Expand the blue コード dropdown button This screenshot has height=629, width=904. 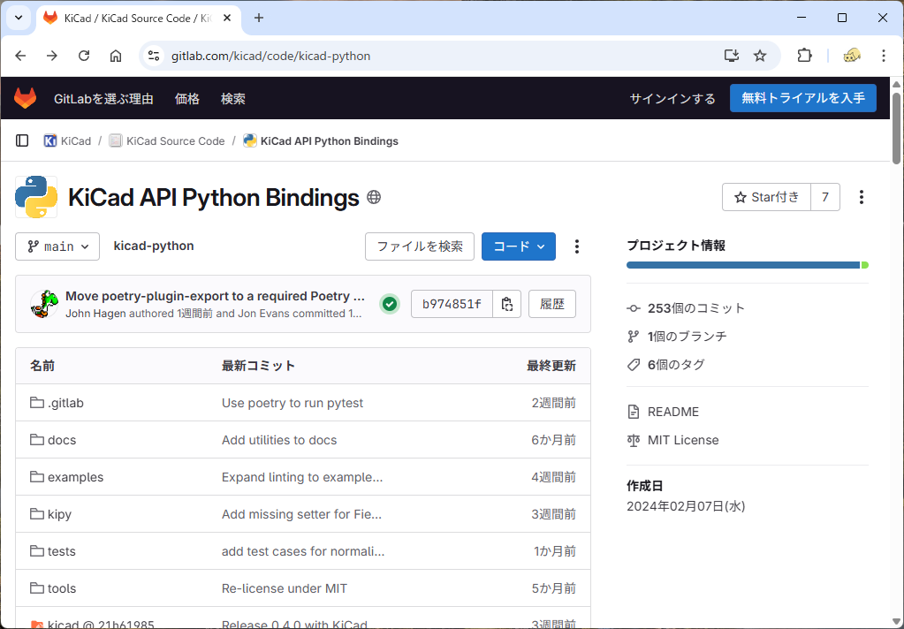(x=519, y=246)
